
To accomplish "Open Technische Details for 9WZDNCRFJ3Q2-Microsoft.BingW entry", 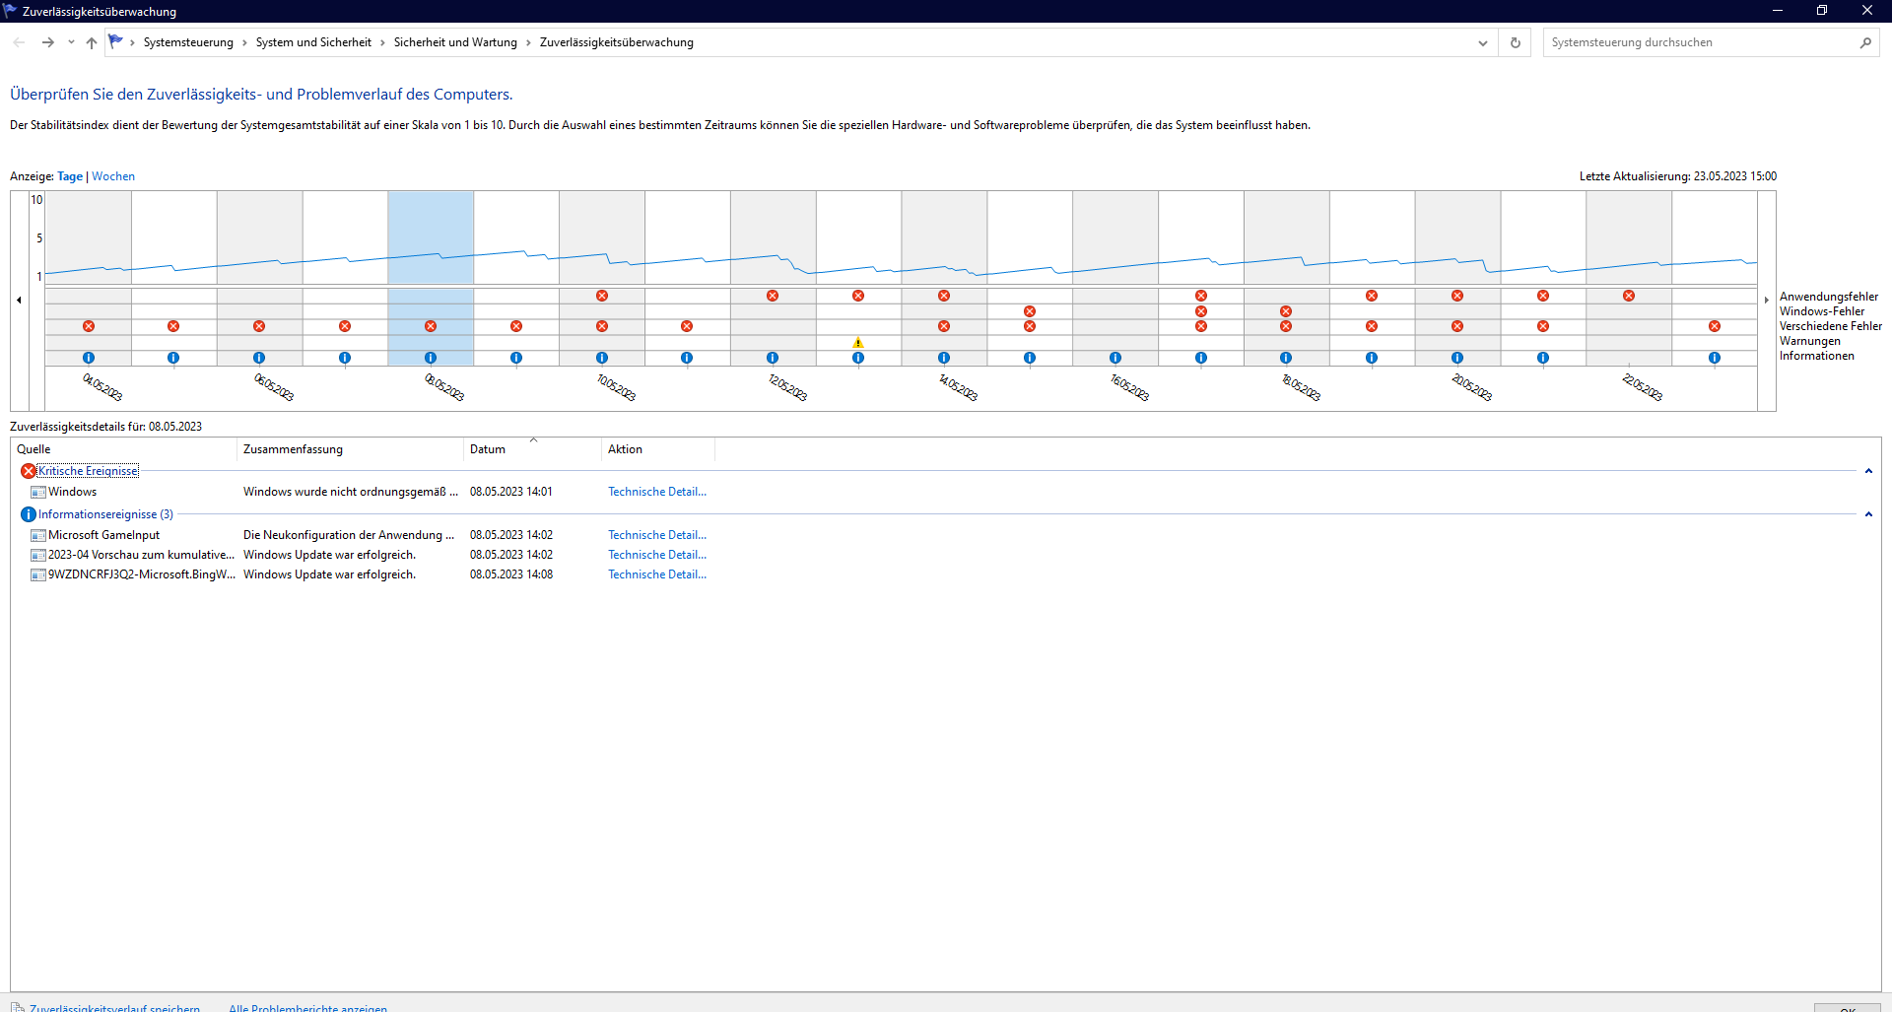I will click(x=657, y=574).
